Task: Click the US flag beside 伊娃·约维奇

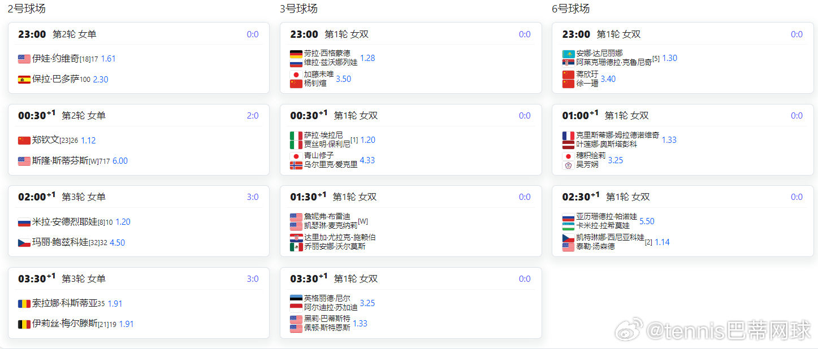Action: pos(24,59)
